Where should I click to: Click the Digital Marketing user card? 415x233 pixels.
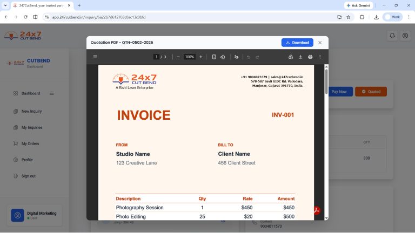click(x=35, y=215)
